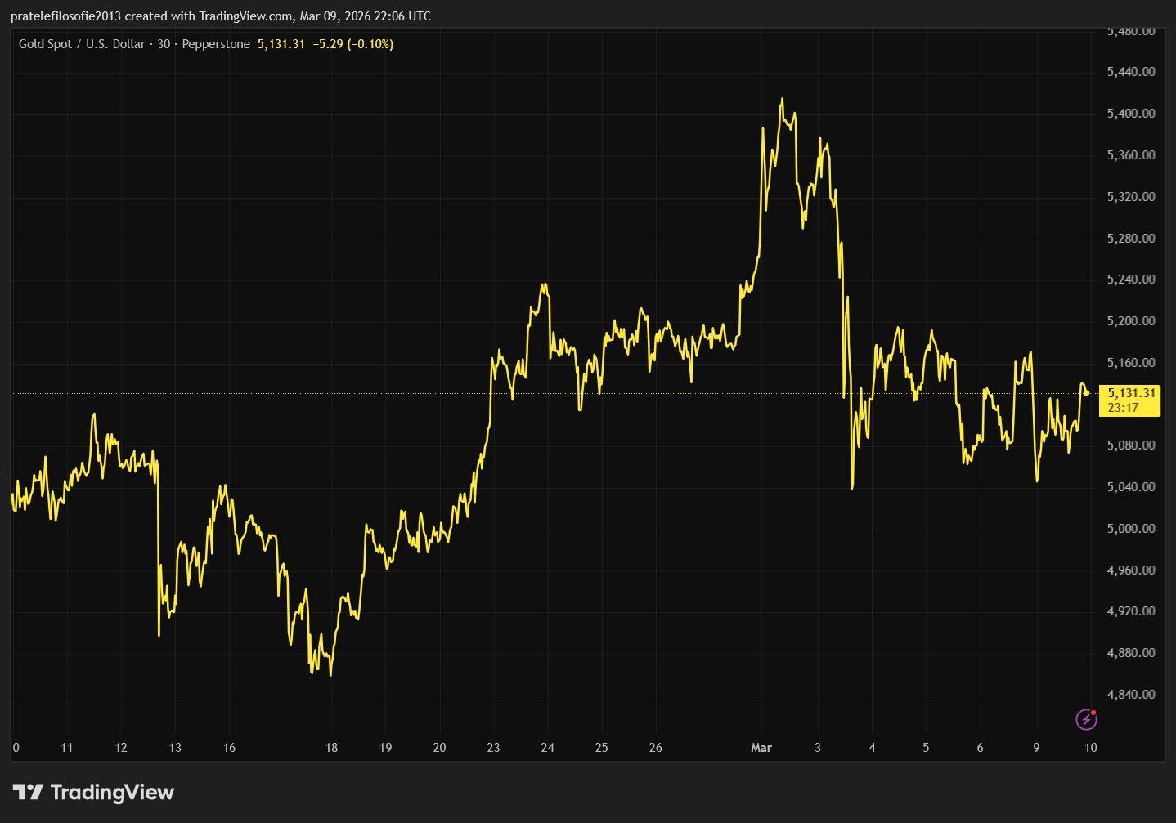The image size is (1176, 823).
Task: Select the Gold Spot / U.S. Dollar symbol title
Action: [x=82, y=44]
